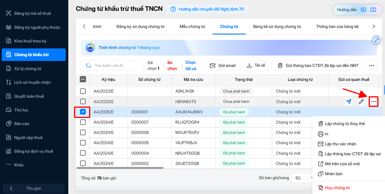Click the Hủy chứng từ red icon
Viewport: 385px width, 194px height.
pos(320,188)
